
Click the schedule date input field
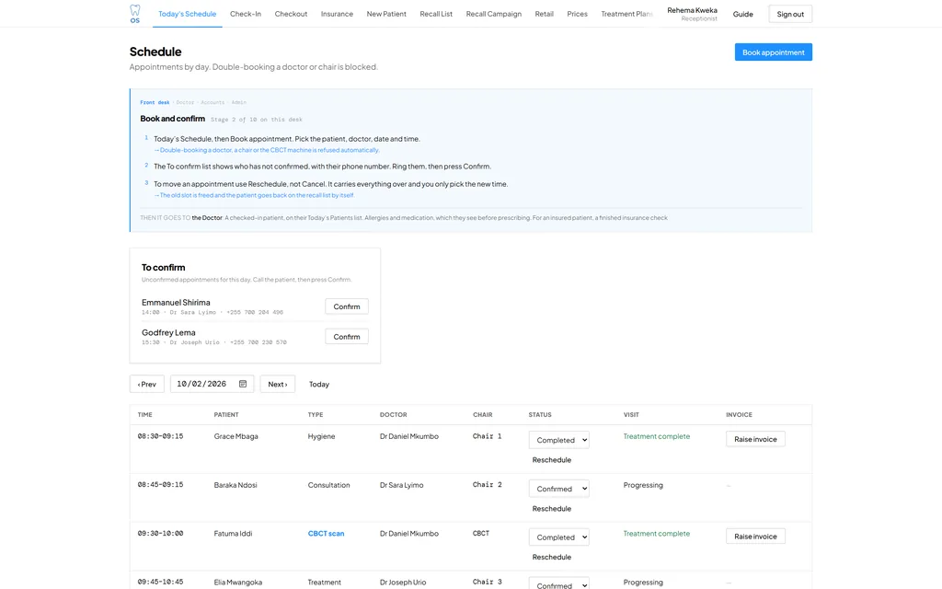click(212, 384)
